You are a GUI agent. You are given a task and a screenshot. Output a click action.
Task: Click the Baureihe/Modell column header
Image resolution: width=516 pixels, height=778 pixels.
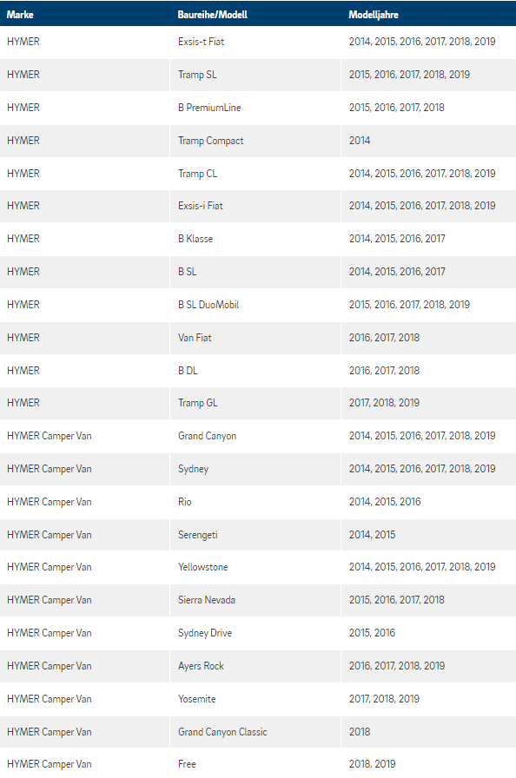click(x=212, y=15)
